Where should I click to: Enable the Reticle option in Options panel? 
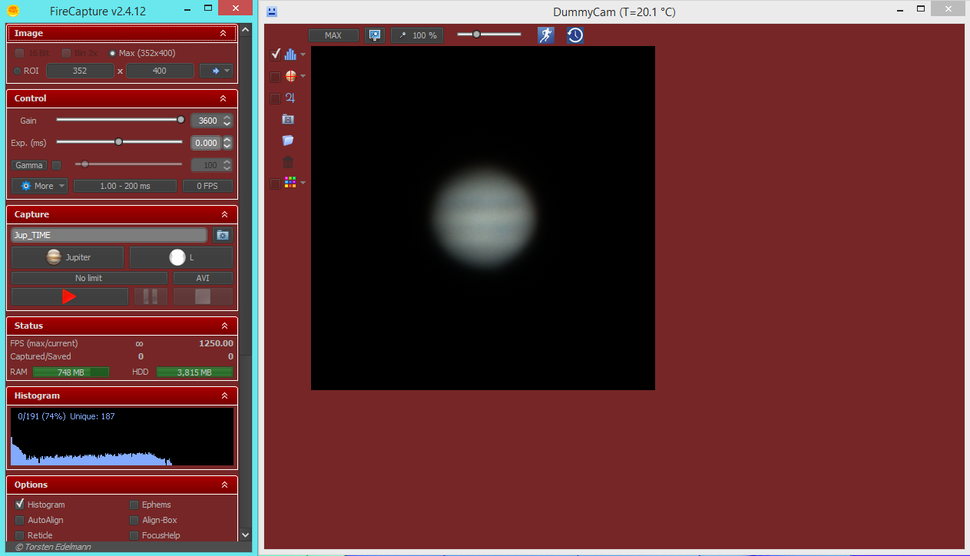click(x=19, y=535)
